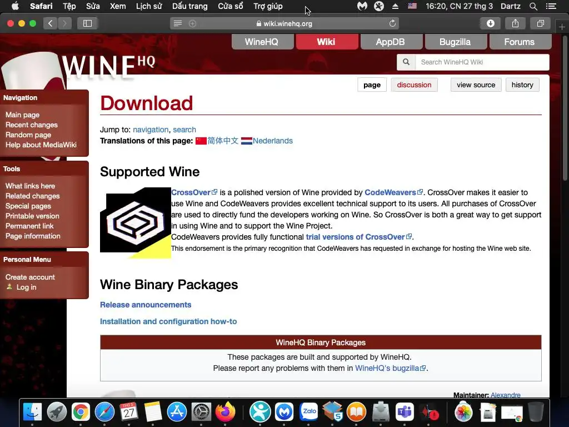569x427 pixels.
Task: Launch Firefox from the dock
Action: coord(225,412)
